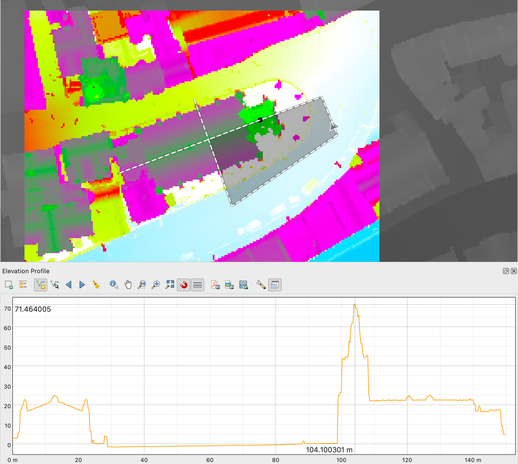Zoom full to the profile extent
The height and width of the screenshot is (464, 518).
pyautogui.click(x=170, y=285)
